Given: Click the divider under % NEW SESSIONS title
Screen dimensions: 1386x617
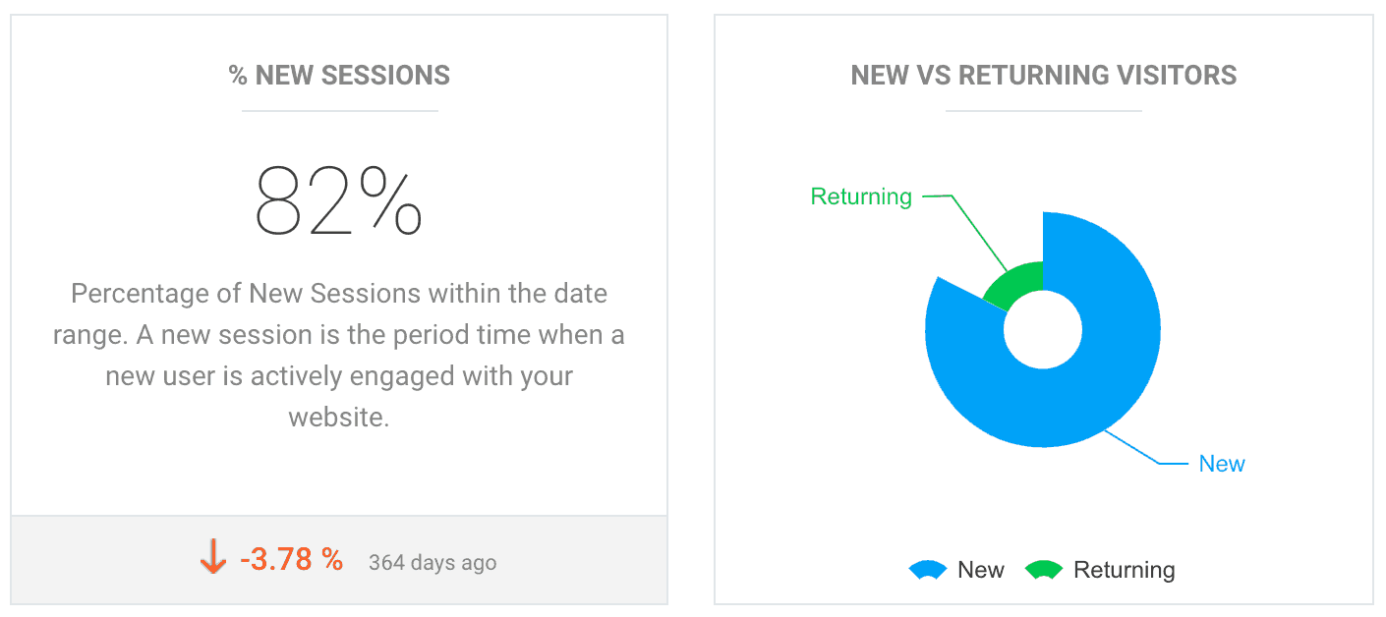Looking at the screenshot, I should 339,111.
